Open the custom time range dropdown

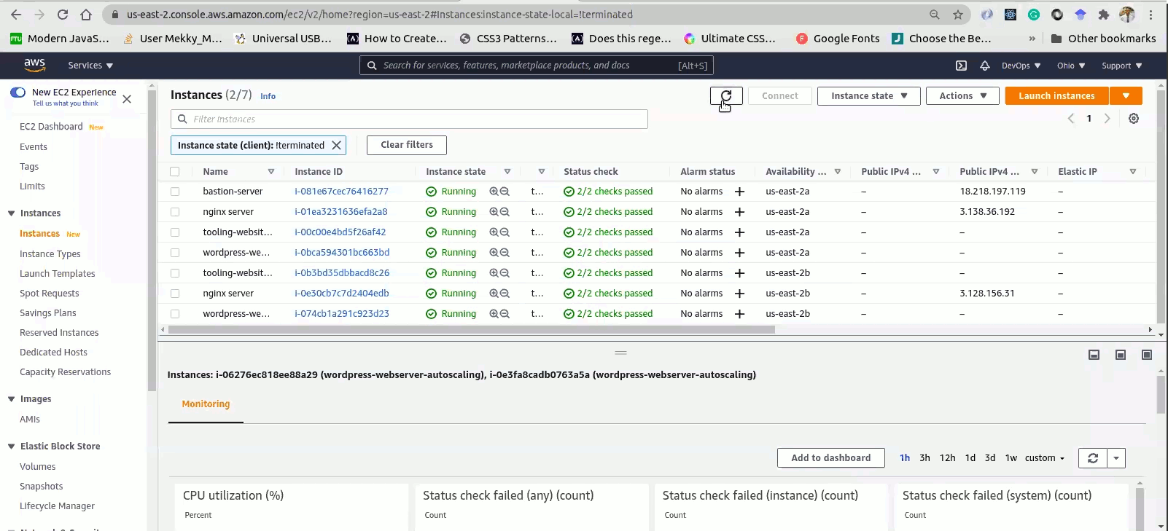tap(1044, 458)
